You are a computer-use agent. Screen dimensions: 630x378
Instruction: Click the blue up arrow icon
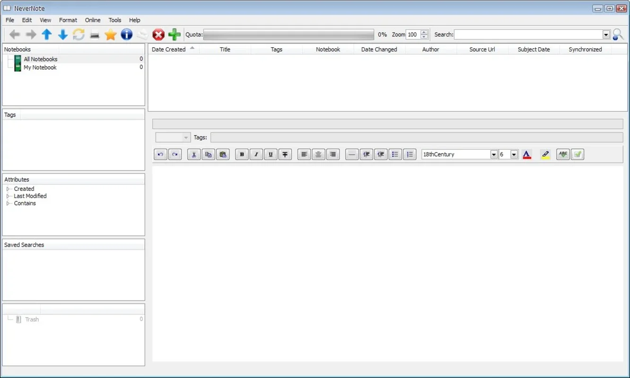pos(47,34)
